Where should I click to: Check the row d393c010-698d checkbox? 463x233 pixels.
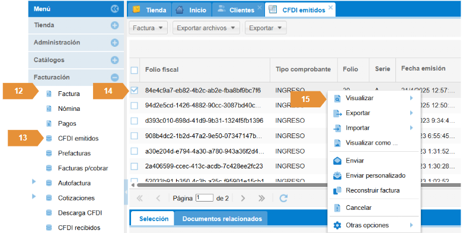[x=135, y=120]
